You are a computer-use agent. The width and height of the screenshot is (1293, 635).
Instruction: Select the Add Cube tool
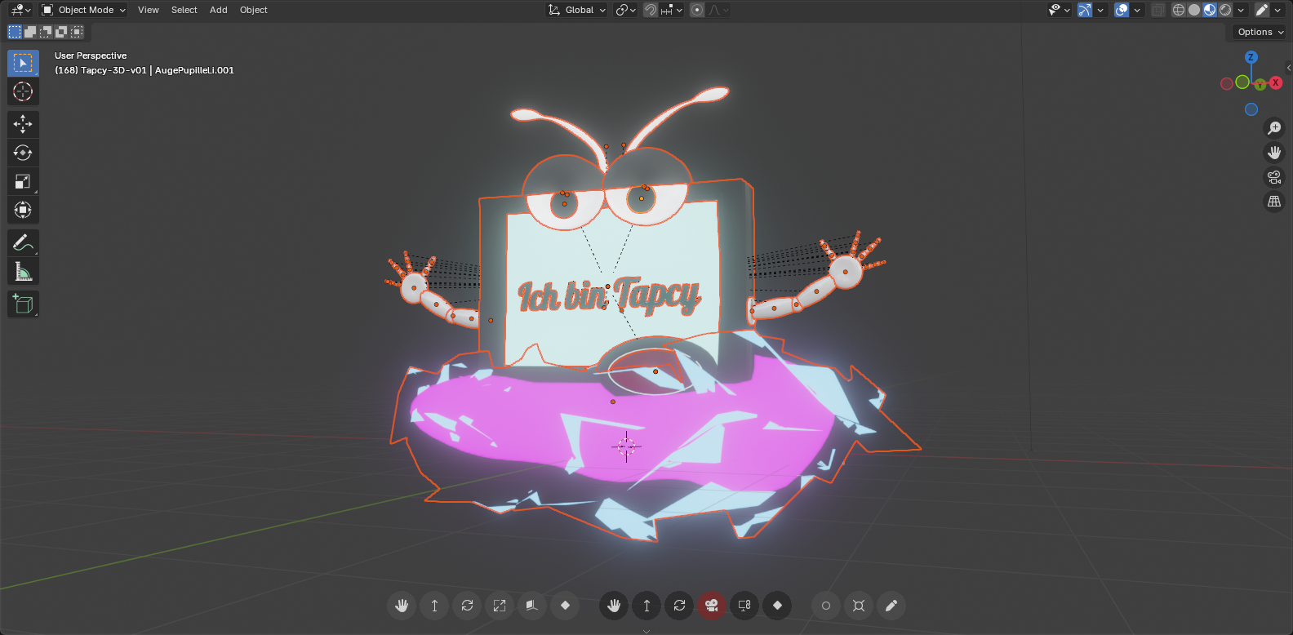tap(23, 304)
